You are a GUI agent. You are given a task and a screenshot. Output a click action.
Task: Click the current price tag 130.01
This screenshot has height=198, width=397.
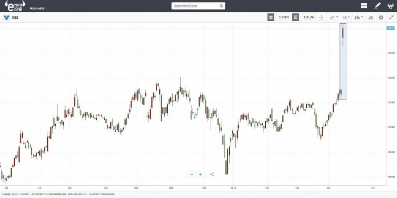point(391,28)
